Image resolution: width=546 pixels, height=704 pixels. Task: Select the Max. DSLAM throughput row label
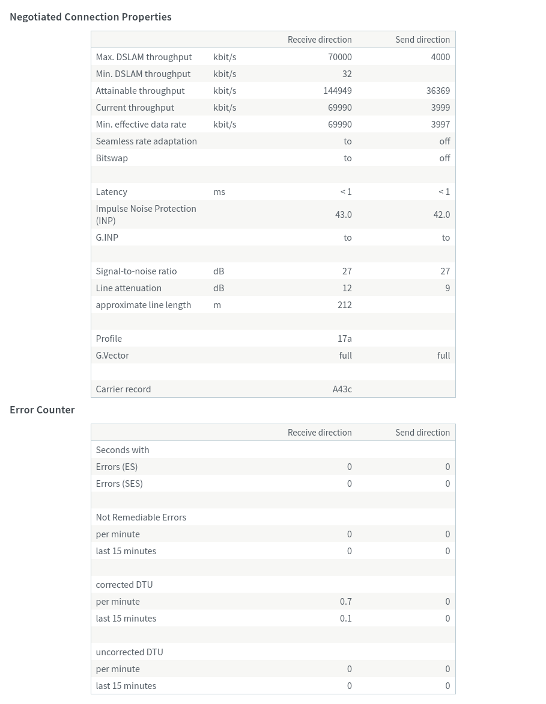(144, 57)
